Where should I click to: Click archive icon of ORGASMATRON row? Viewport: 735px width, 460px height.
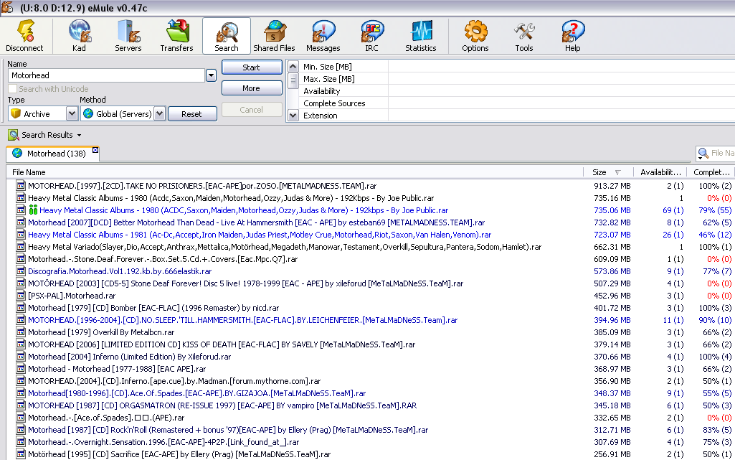21,405
